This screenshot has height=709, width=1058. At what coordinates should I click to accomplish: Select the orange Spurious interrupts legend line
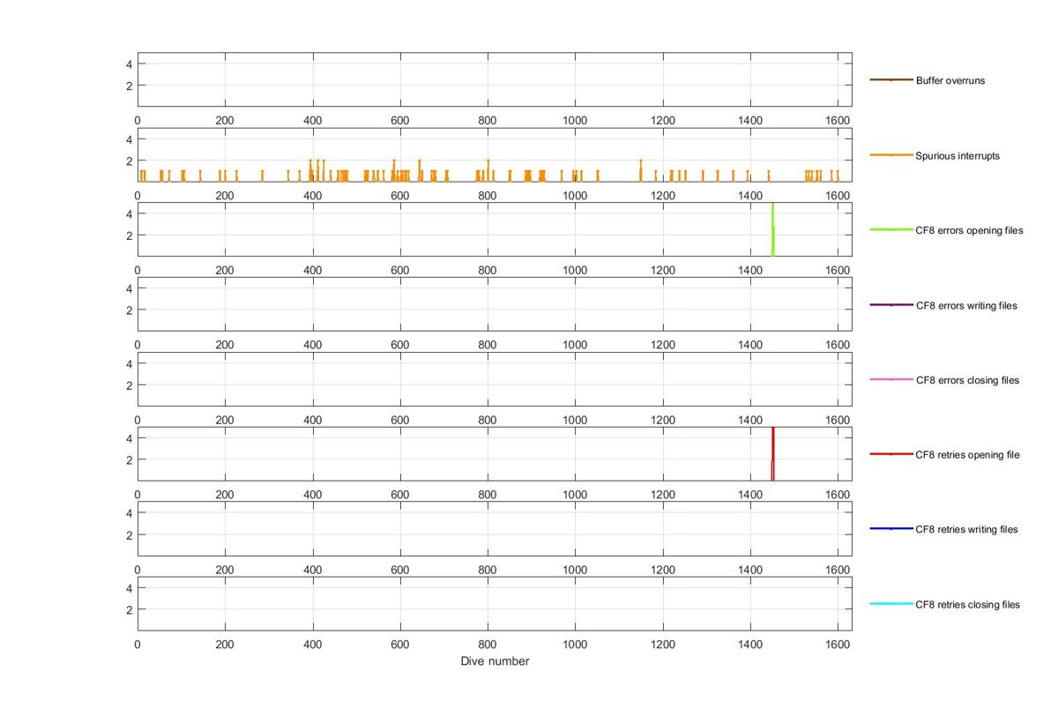point(891,155)
